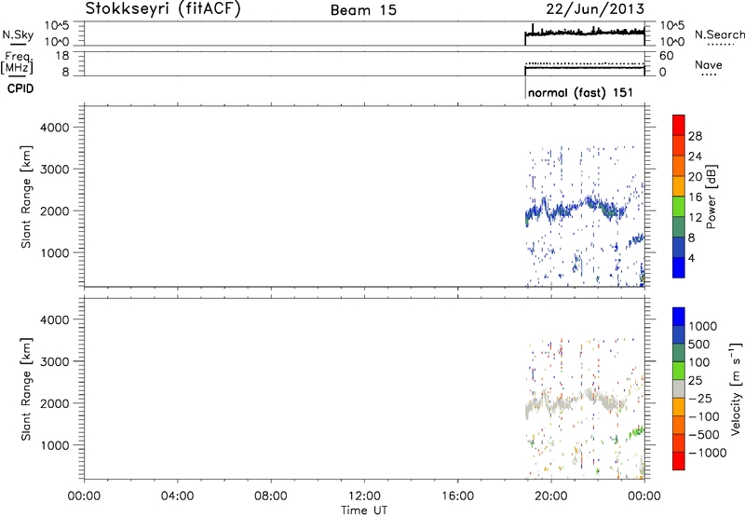Click the "28" Power colorbar value
Viewport: 745px width, 516px height.
(x=695, y=136)
